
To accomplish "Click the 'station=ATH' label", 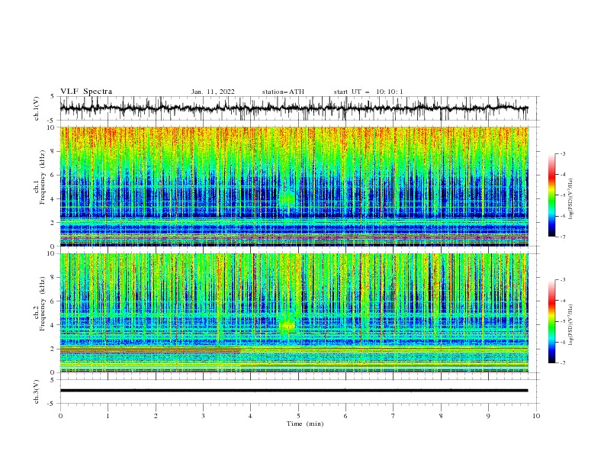I will tap(283, 92).
